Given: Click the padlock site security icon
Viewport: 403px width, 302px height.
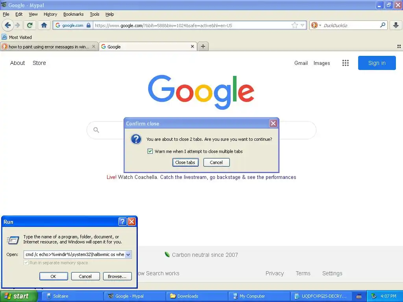Looking at the screenshot, I should 89,25.
